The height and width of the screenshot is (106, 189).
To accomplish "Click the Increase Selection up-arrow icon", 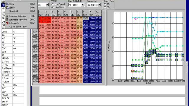I will 7,16.
